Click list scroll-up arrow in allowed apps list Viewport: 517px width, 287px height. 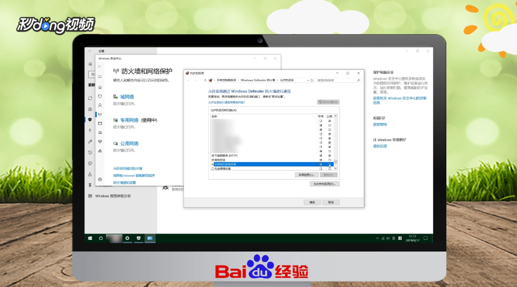point(336,116)
